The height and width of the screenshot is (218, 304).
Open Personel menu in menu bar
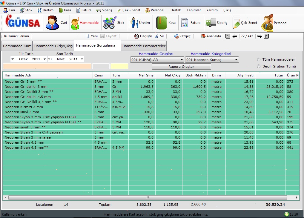(x=155, y=10)
